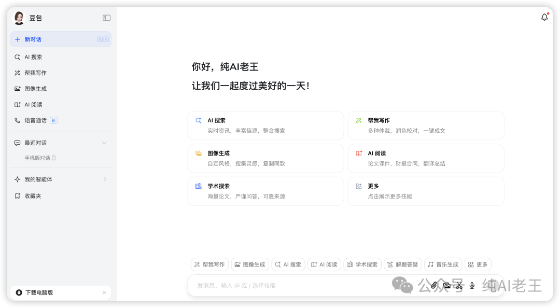Click the 音乐生成 skill chip
Viewport: 560px width, 308px height.
tap(443, 264)
